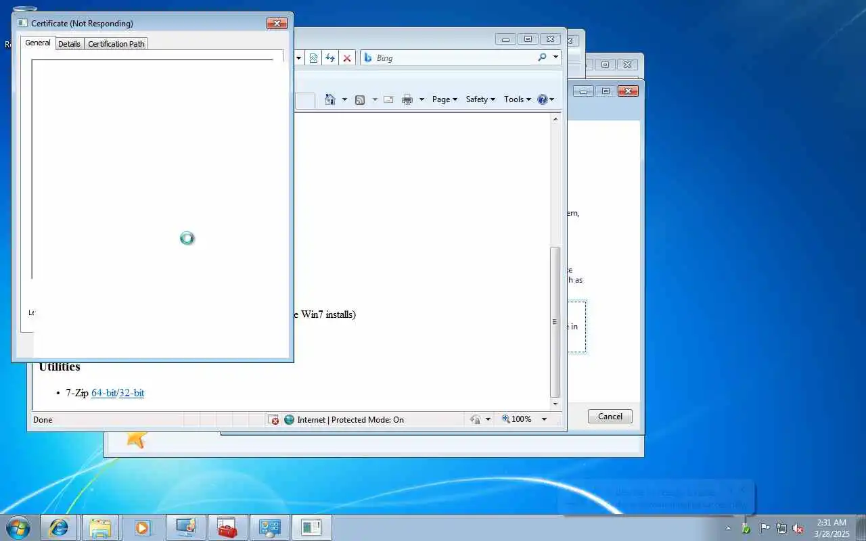Click Internet Protected Mode On status text
Image resolution: width=866 pixels, height=541 pixels.
tap(350, 420)
